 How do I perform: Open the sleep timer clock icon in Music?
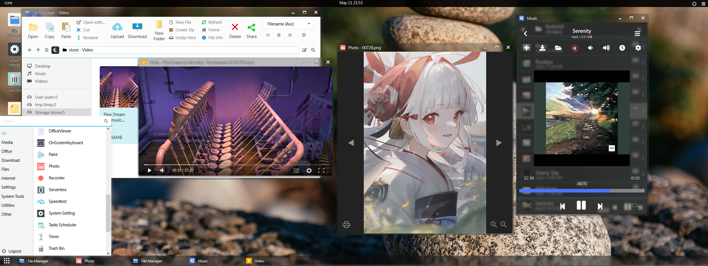click(x=622, y=48)
